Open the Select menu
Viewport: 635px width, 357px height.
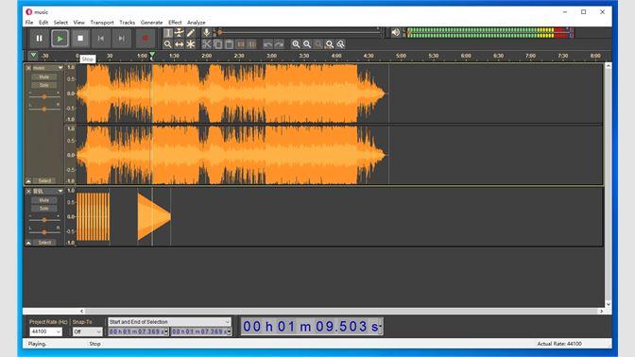point(60,23)
